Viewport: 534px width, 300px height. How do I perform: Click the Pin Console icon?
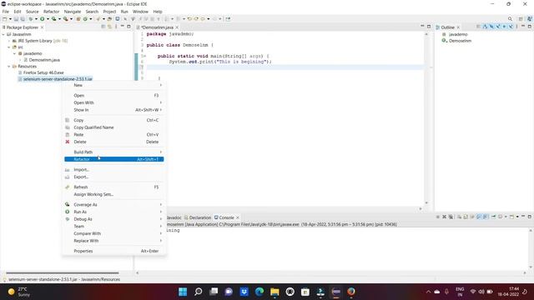493,217
